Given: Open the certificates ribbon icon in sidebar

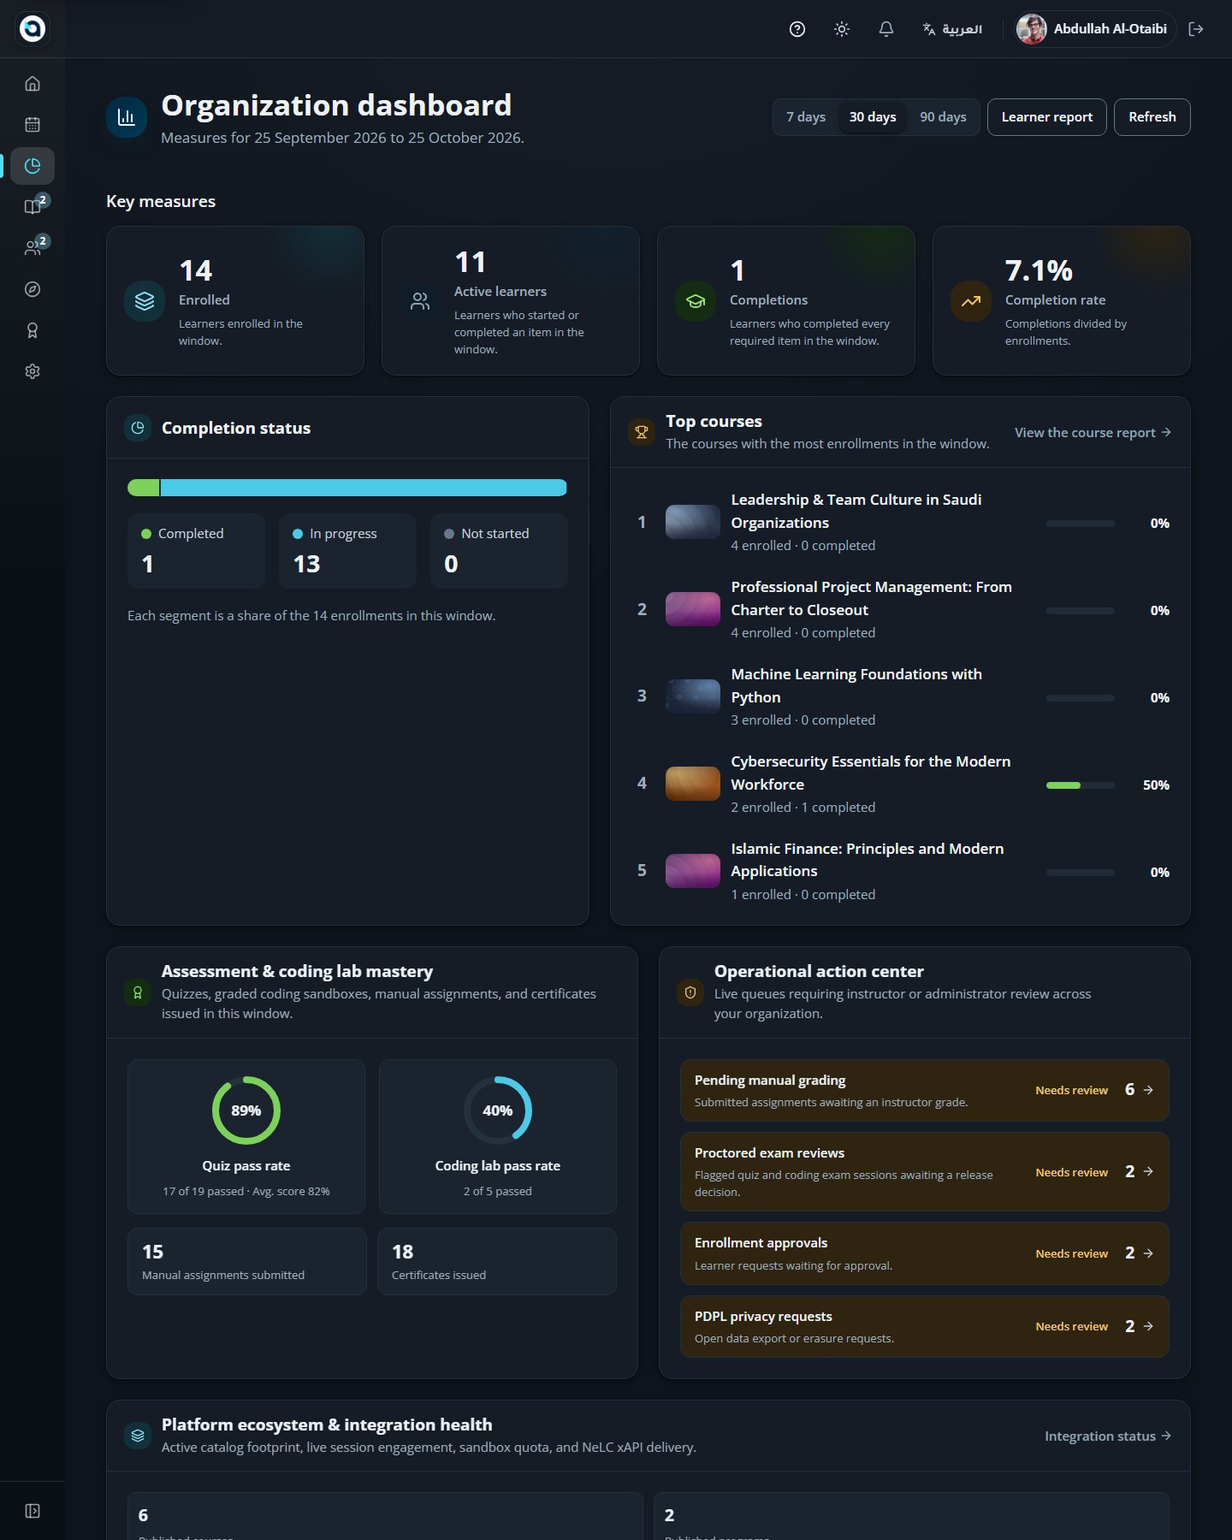Looking at the screenshot, I should (33, 330).
